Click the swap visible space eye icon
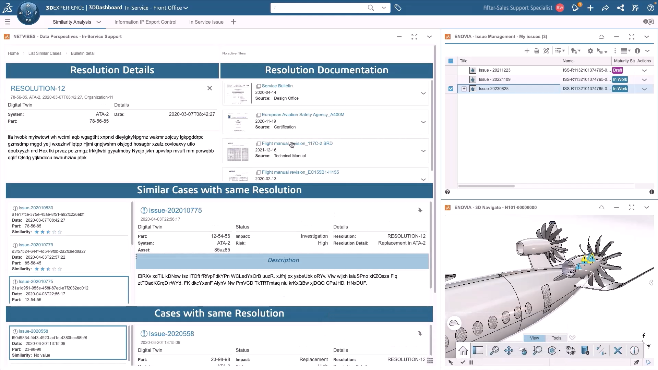The image size is (658, 370). click(x=571, y=350)
